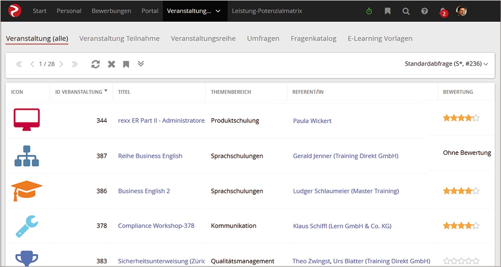
Task: Click the X reset filter icon
Action: [111, 64]
